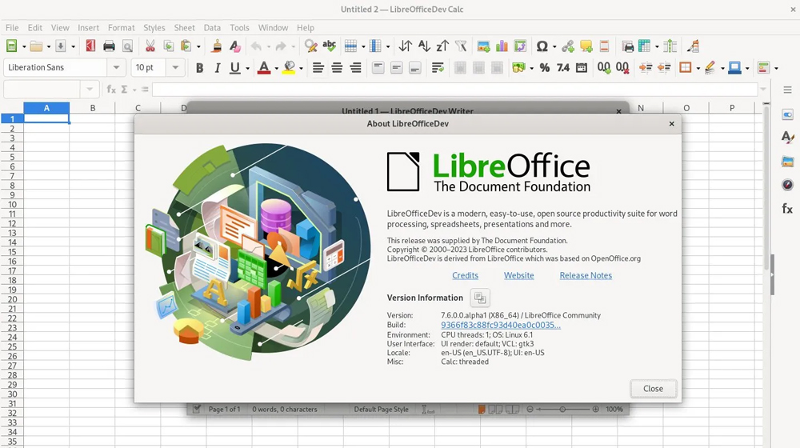
Task: Insert Hyperlink icon
Action: 568,46
